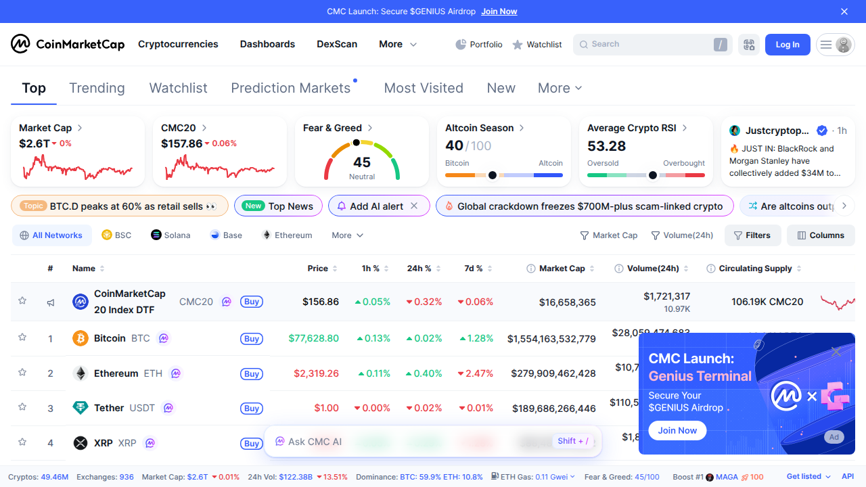The width and height of the screenshot is (866, 487).
Task: Switch to the Trending tab
Action: 97,88
